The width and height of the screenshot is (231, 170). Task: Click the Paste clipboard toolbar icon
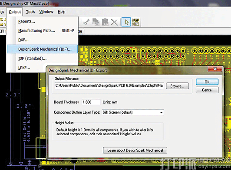click(x=105, y=22)
